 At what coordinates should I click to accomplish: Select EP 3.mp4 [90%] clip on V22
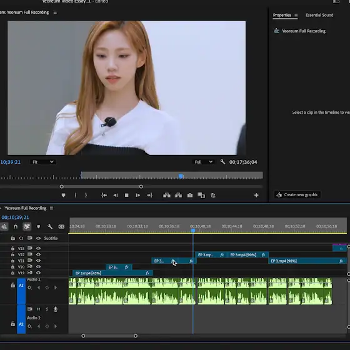[x=247, y=255]
